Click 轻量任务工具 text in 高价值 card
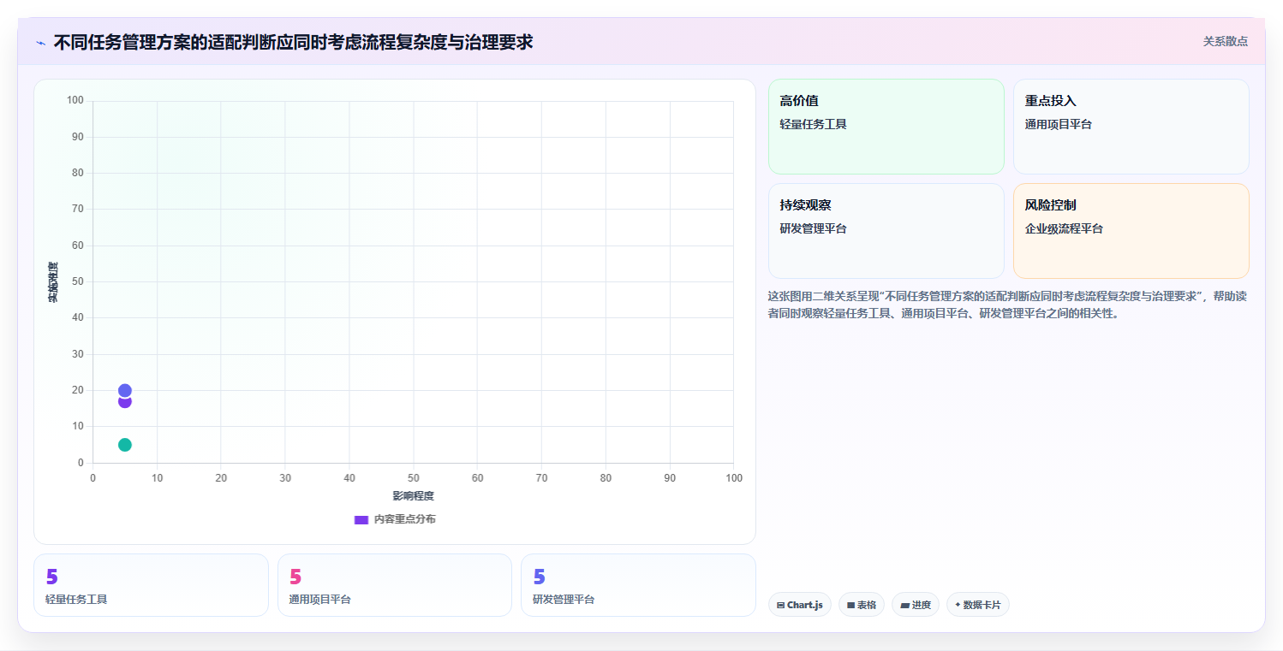This screenshot has height=651, width=1283. pos(813,124)
